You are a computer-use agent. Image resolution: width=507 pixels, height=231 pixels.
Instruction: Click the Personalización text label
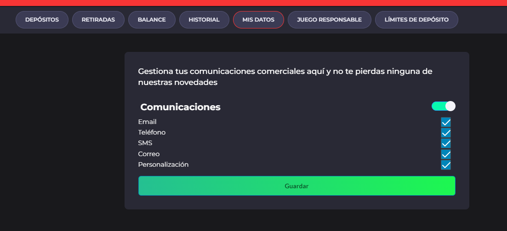tap(163, 164)
